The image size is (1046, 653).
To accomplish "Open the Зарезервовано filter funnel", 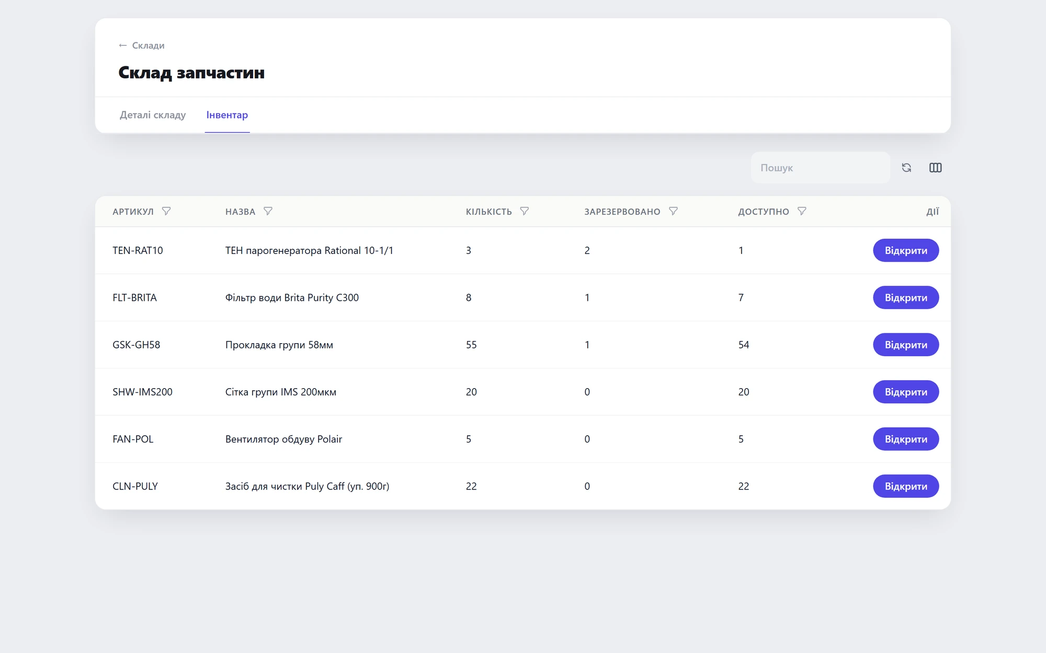I will (673, 211).
